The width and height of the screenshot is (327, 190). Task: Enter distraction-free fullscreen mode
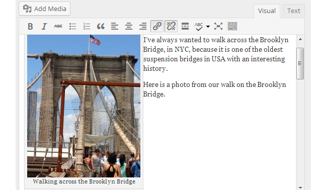218,27
